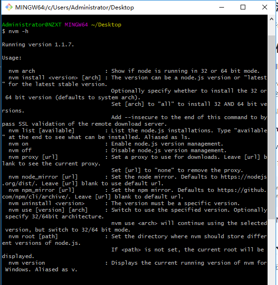Click the text Windows. Aliased as v.

click(x=41, y=269)
